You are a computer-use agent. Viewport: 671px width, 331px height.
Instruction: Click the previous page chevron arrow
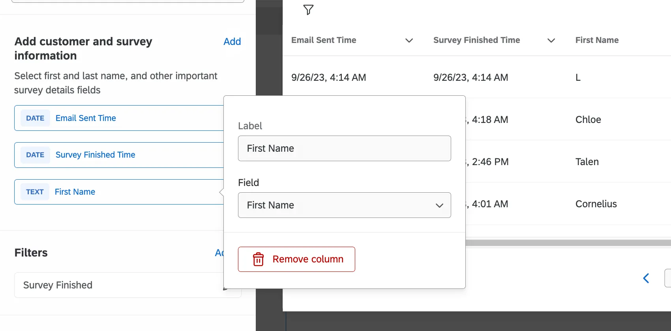(x=646, y=278)
